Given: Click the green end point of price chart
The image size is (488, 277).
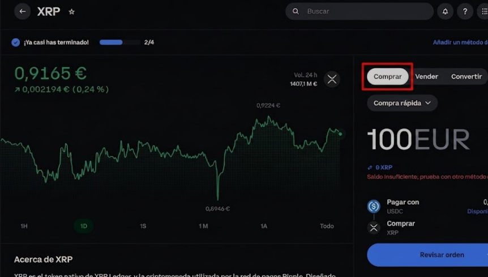Looking at the screenshot, I should 340,134.
